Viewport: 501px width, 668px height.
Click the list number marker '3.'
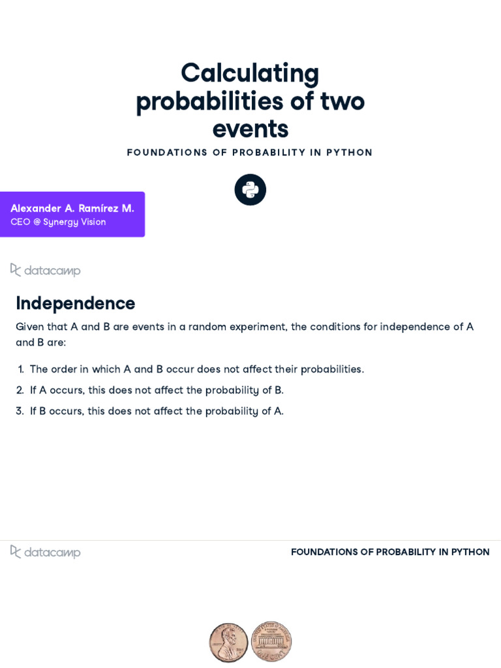(x=20, y=411)
